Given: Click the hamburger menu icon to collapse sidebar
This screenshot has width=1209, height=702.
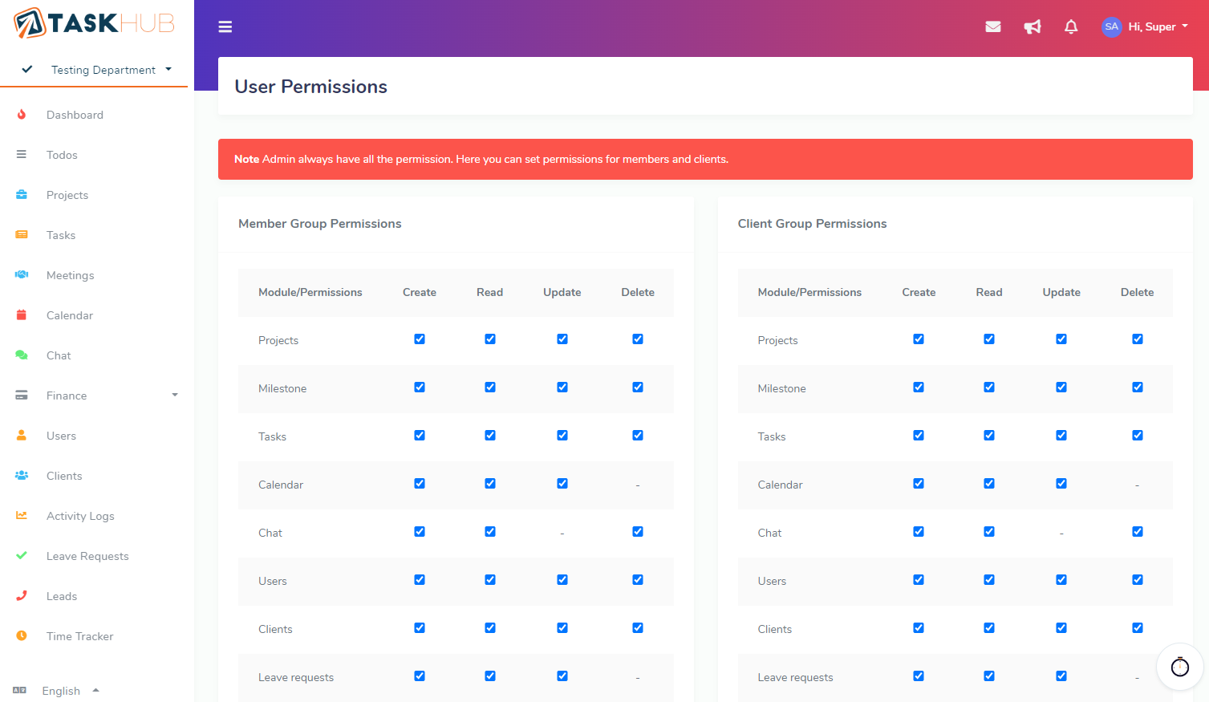Looking at the screenshot, I should coord(225,27).
